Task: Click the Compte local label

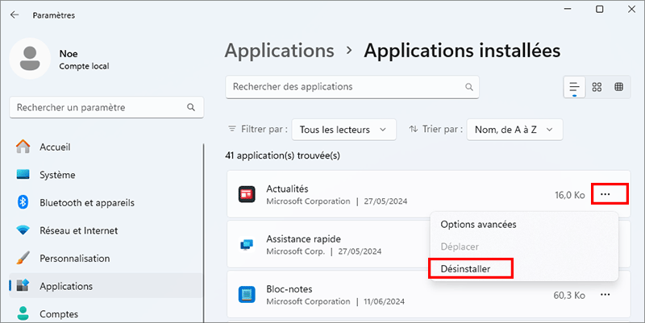Action: point(84,66)
